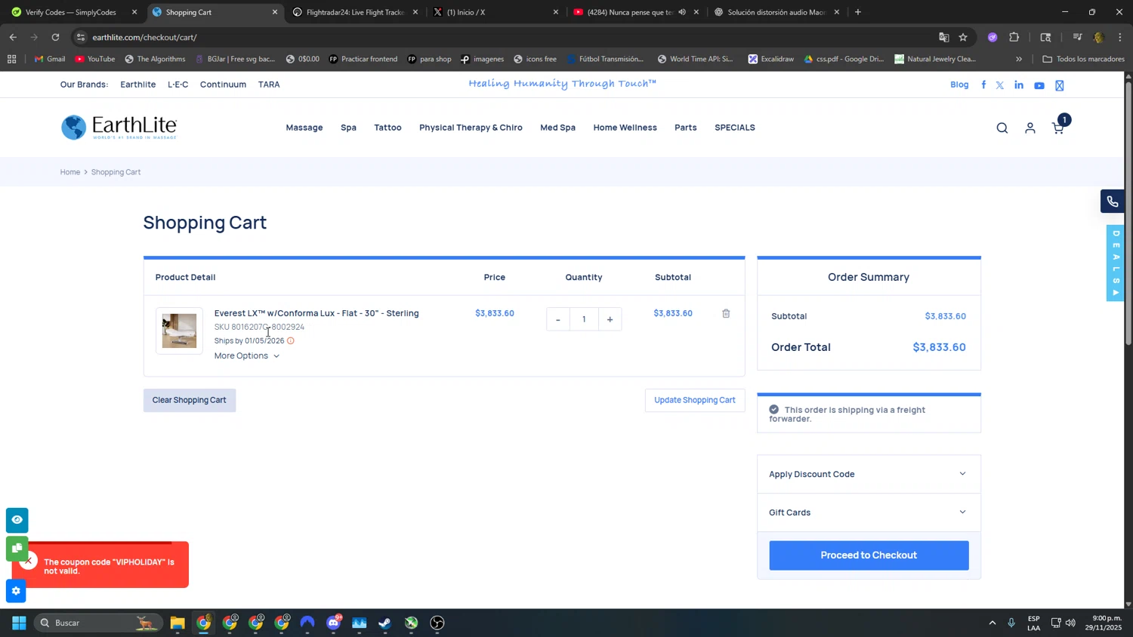This screenshot has height=637, width=1133.
Task: Bookmark page with star icon
Action: tap(963, 37)
